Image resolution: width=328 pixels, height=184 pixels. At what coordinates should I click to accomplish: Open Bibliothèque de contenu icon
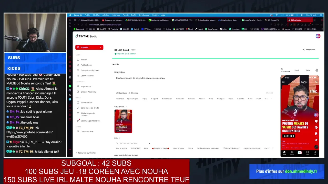[78, 113]
